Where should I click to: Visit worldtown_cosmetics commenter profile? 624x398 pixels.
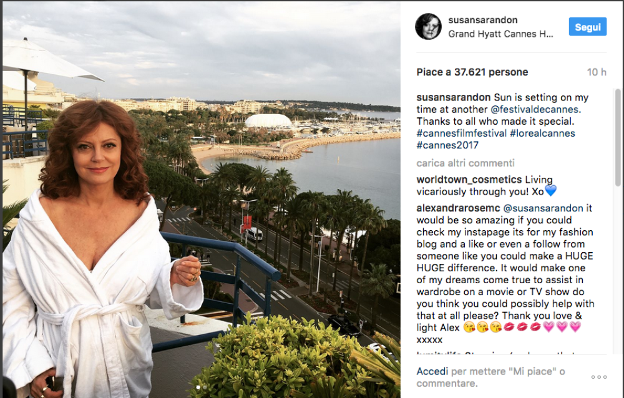[469, 180]
